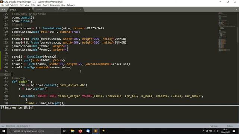Open the volume tray icon

[218, 131]
